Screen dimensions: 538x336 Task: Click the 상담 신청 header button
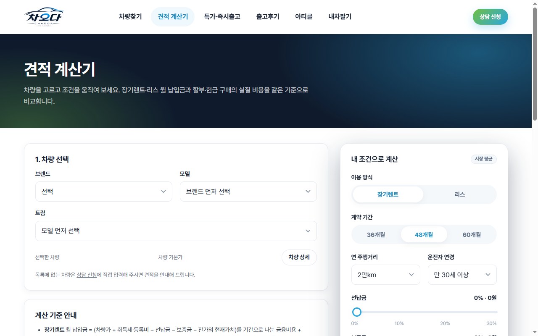pos(490,17)
